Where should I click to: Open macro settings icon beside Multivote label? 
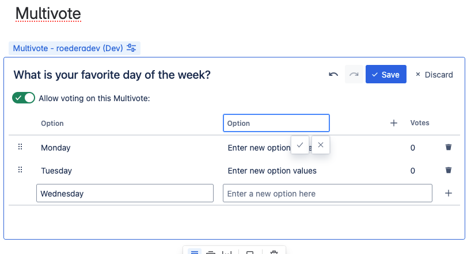coord(131,48)
